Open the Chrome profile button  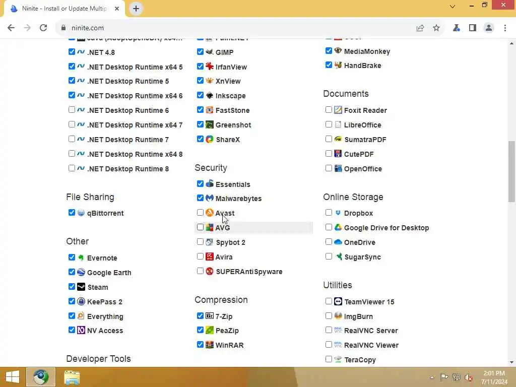click(x=489, y=28)
